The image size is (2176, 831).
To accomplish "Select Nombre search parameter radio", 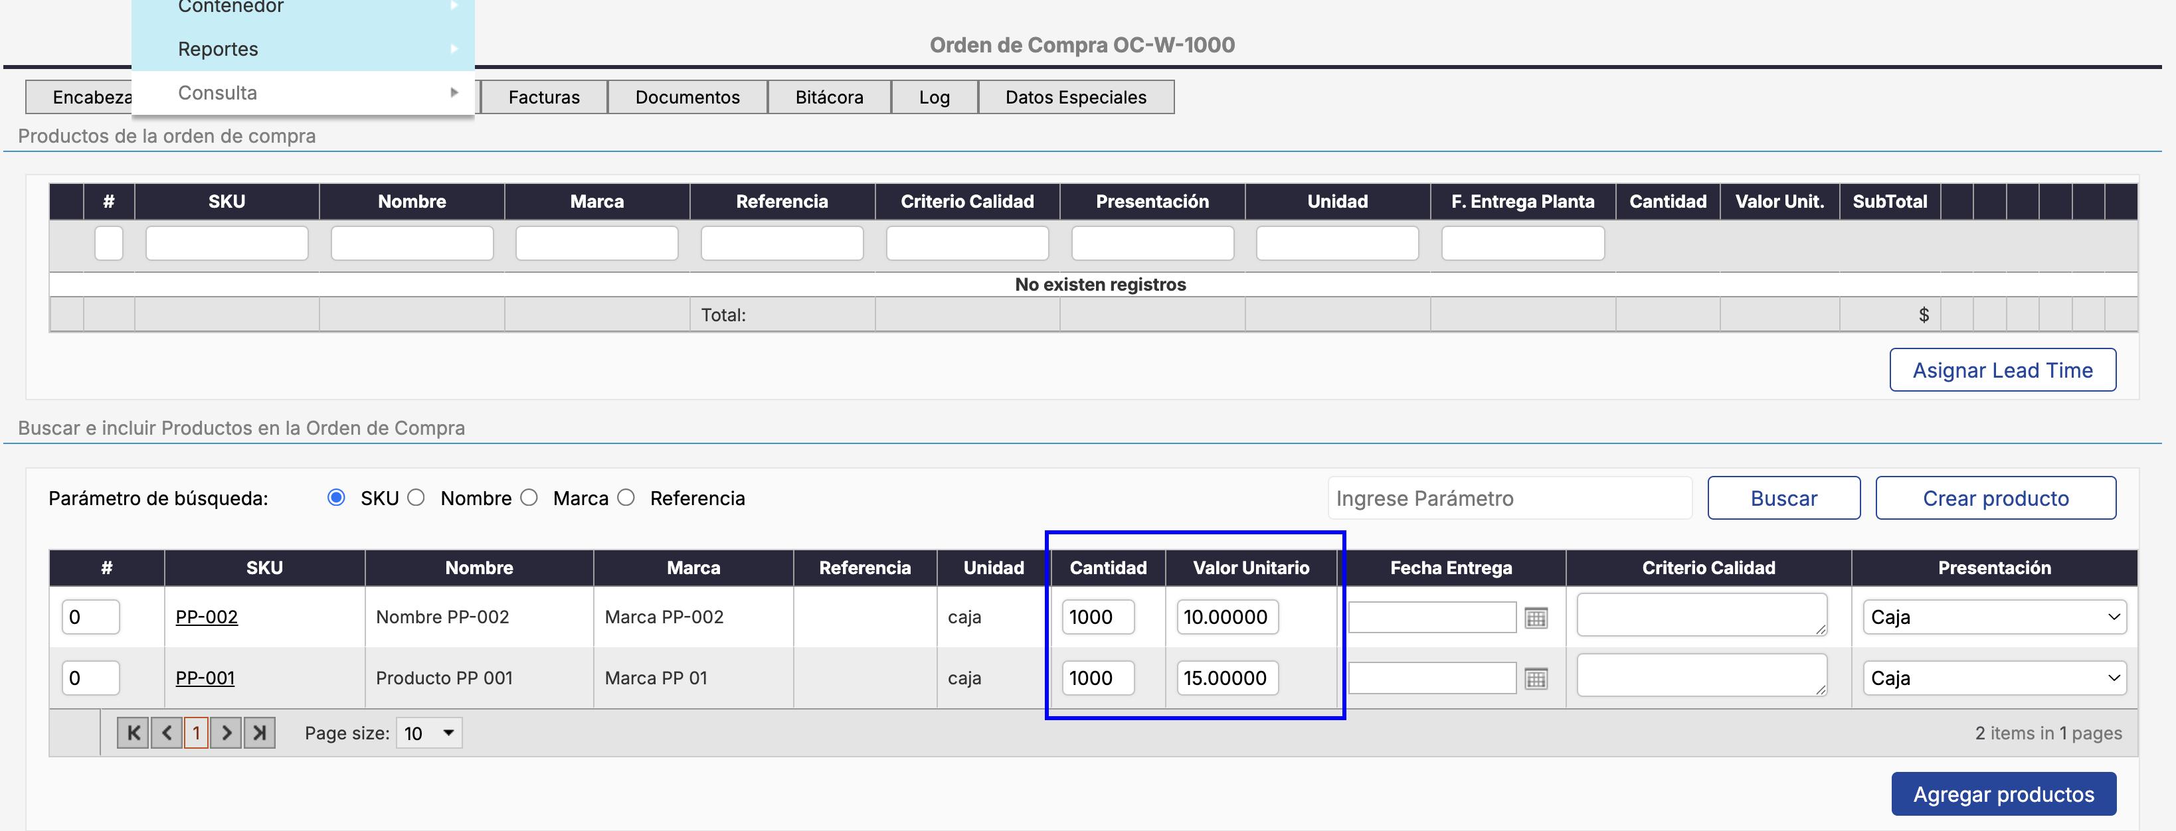I will click(416, 498).
